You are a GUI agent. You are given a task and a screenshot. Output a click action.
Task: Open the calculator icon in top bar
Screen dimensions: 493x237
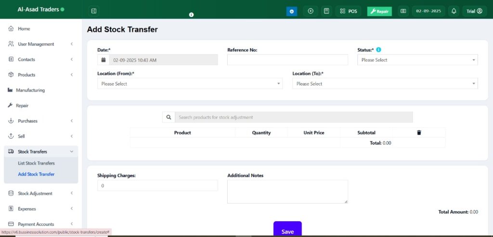click(x=326, y=11)
